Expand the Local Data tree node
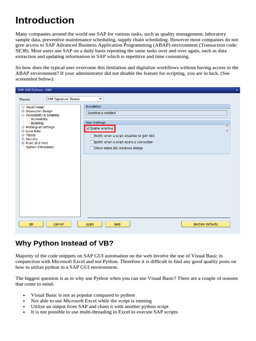256x341 pixels. (23, 131)
